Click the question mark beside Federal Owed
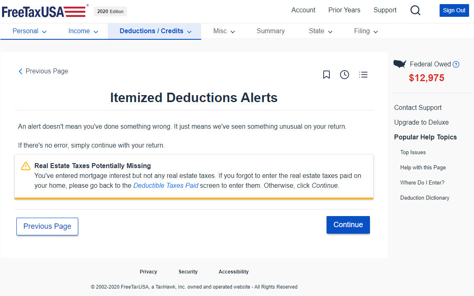 (456, 64)
